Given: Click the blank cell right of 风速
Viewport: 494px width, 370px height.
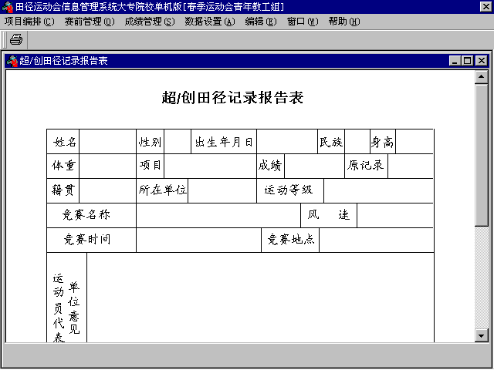Looking at the screenshot, I should pos(395,215).
